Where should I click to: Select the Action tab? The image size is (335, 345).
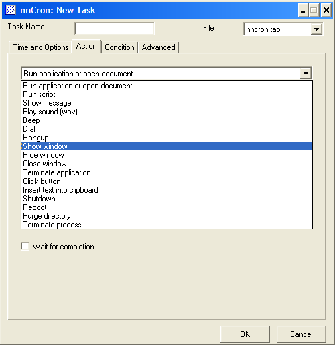click(x=86, y=46)
